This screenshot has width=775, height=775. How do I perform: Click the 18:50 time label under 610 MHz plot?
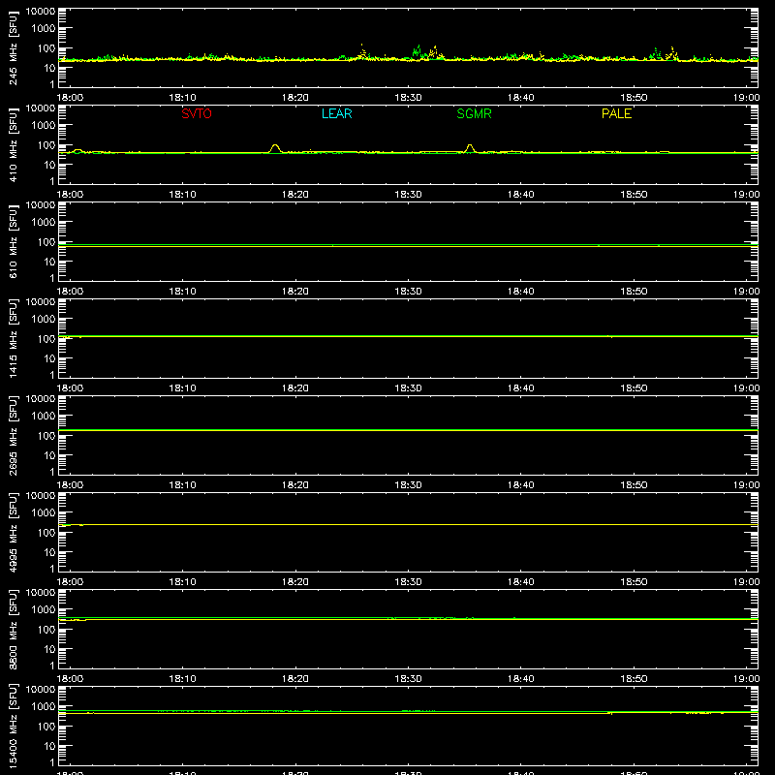[634, 292]
